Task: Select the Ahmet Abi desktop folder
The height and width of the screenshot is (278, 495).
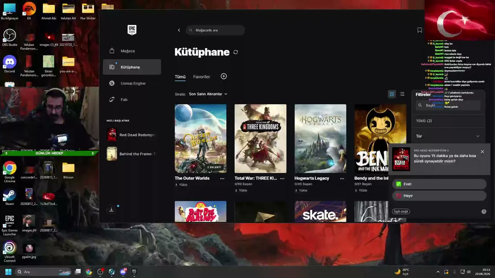Action: click(49, 11)
